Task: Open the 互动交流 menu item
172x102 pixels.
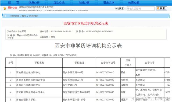Action: click(59, 2)
